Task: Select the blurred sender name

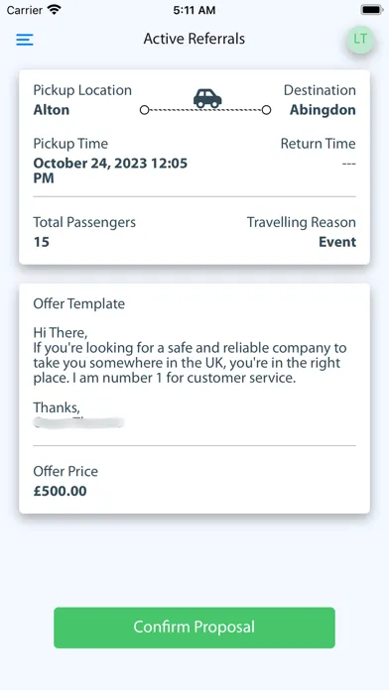Action: coord(78,423)
